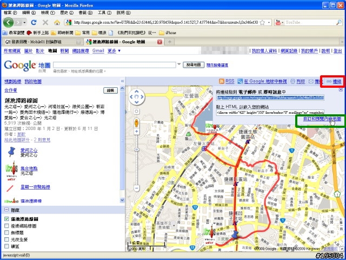Reload the page with refresh icon

point(34,22)
